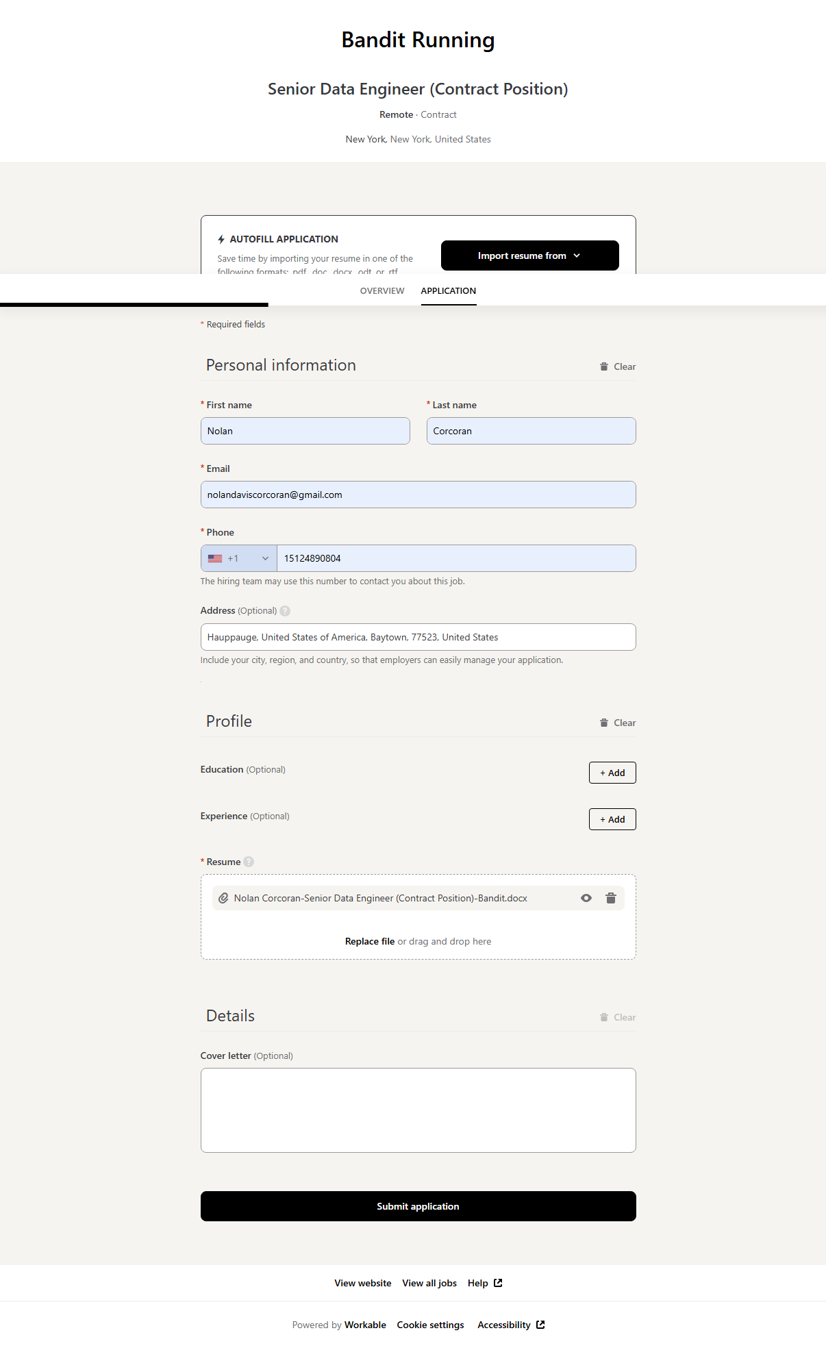Clear the Profile section
Image resolution: width=826 pixels, height=1348 pixels.
618,723
